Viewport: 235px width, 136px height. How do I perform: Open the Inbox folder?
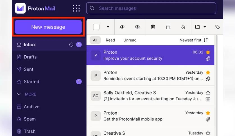49,45
